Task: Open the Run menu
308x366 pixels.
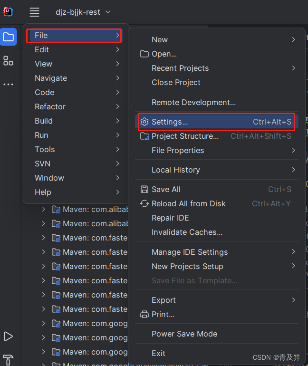Action: tap(77, 135)
